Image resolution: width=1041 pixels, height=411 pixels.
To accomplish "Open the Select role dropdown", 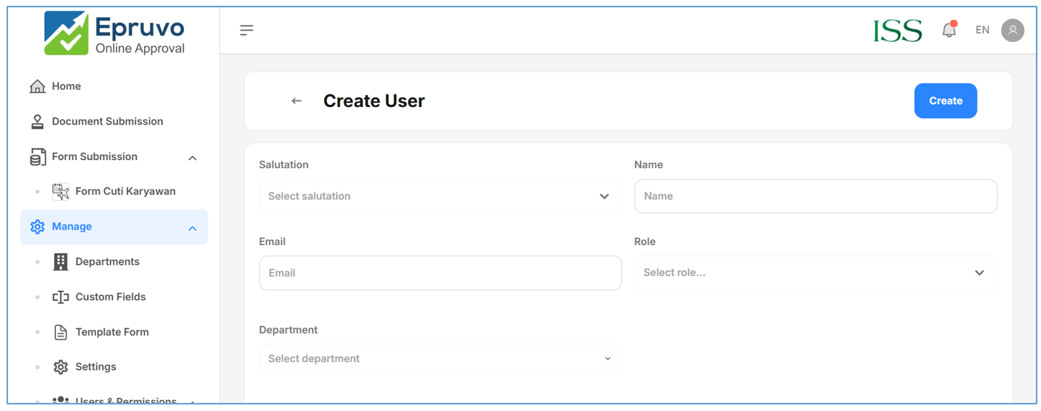I will 815,273.
